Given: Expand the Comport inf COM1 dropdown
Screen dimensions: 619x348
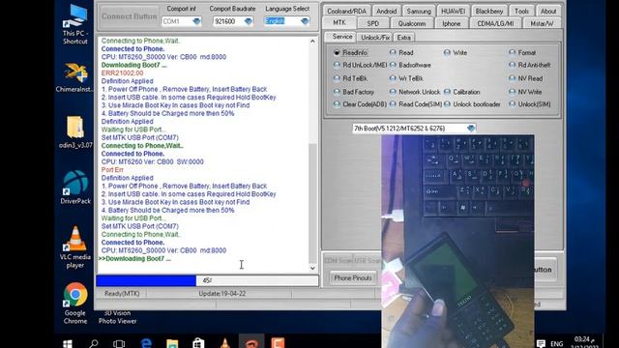Looking at the screenshot, I should tap(196, 21).
